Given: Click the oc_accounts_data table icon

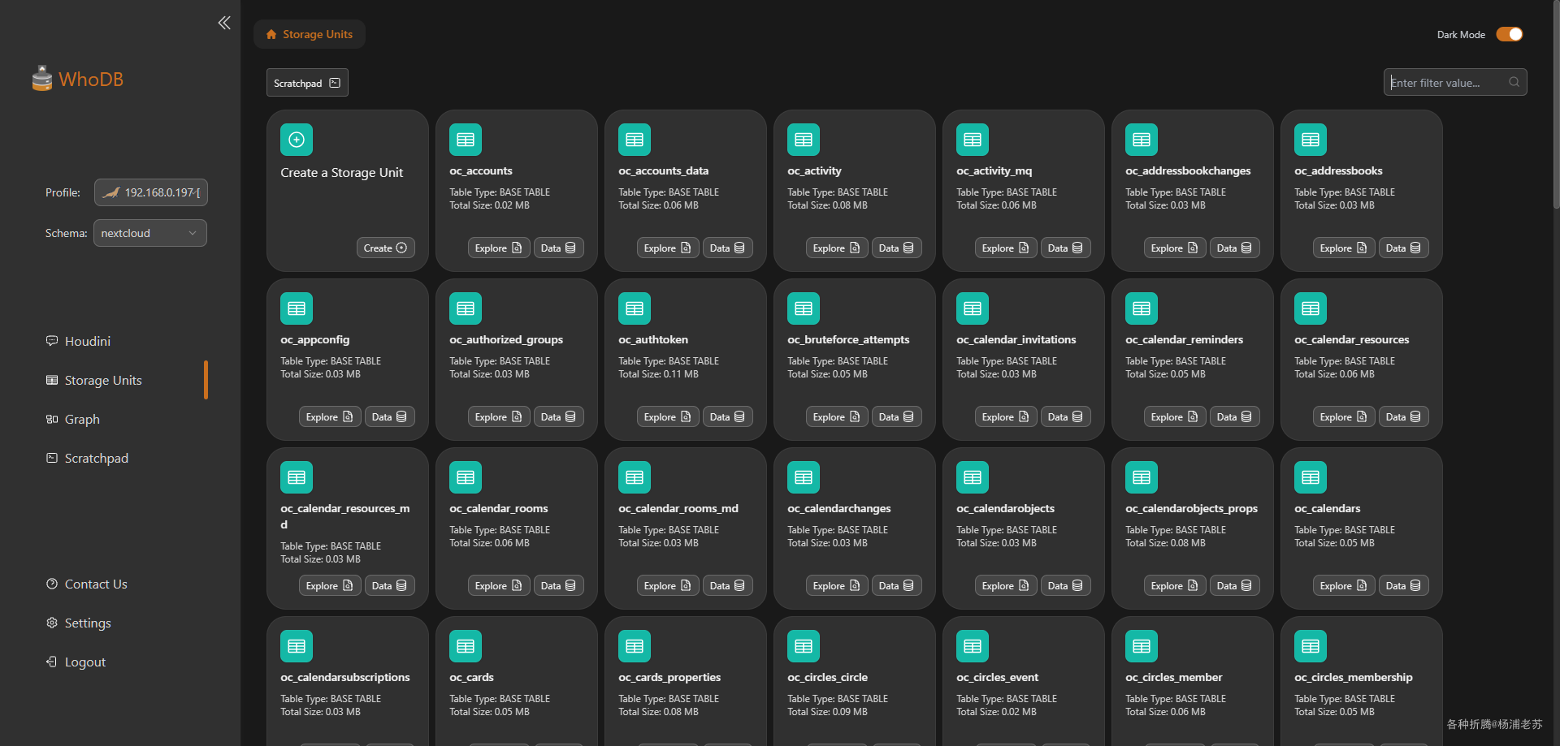Looking at the screenshot, I should tap(635, 140).
